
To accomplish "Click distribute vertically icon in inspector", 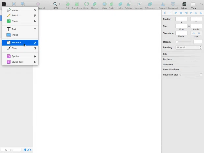I will coord(169,13).
